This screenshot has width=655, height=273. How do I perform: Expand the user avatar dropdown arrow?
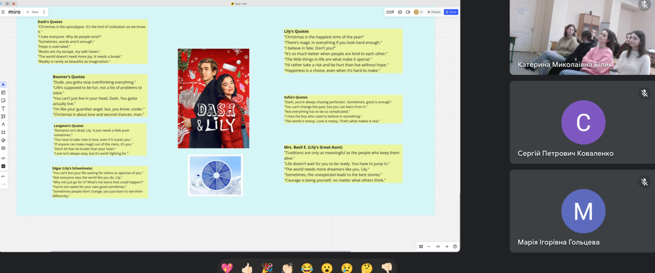tap(421, 12)
